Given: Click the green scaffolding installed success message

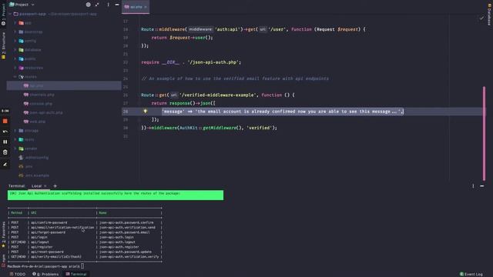Looking at the screenshot, I should (x=116, y=195).
